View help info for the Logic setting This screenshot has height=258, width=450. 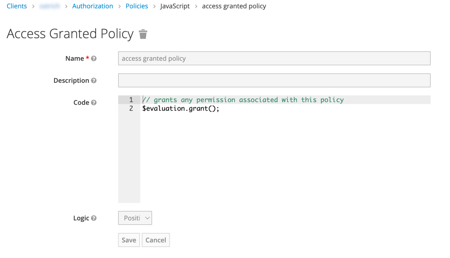pyautogui.click(x=94, y=218)
